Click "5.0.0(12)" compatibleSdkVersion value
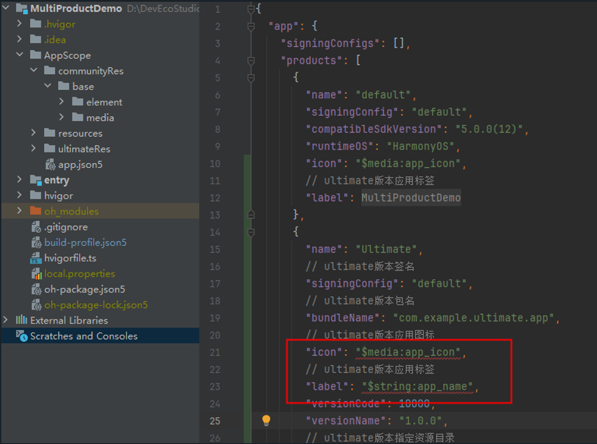This screenshot has height=444, width=597. (489, 129)
